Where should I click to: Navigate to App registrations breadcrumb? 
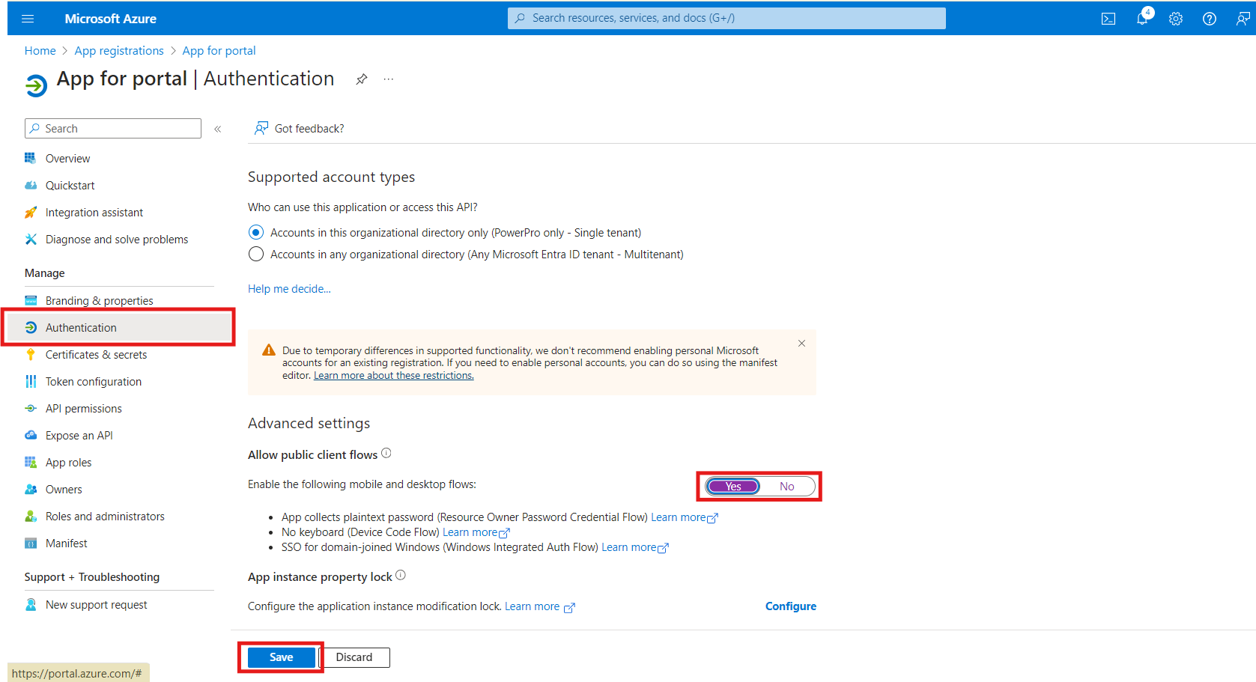[119, 51]
